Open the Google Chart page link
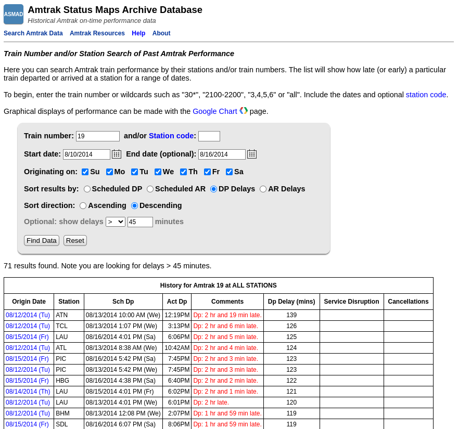 214,111
